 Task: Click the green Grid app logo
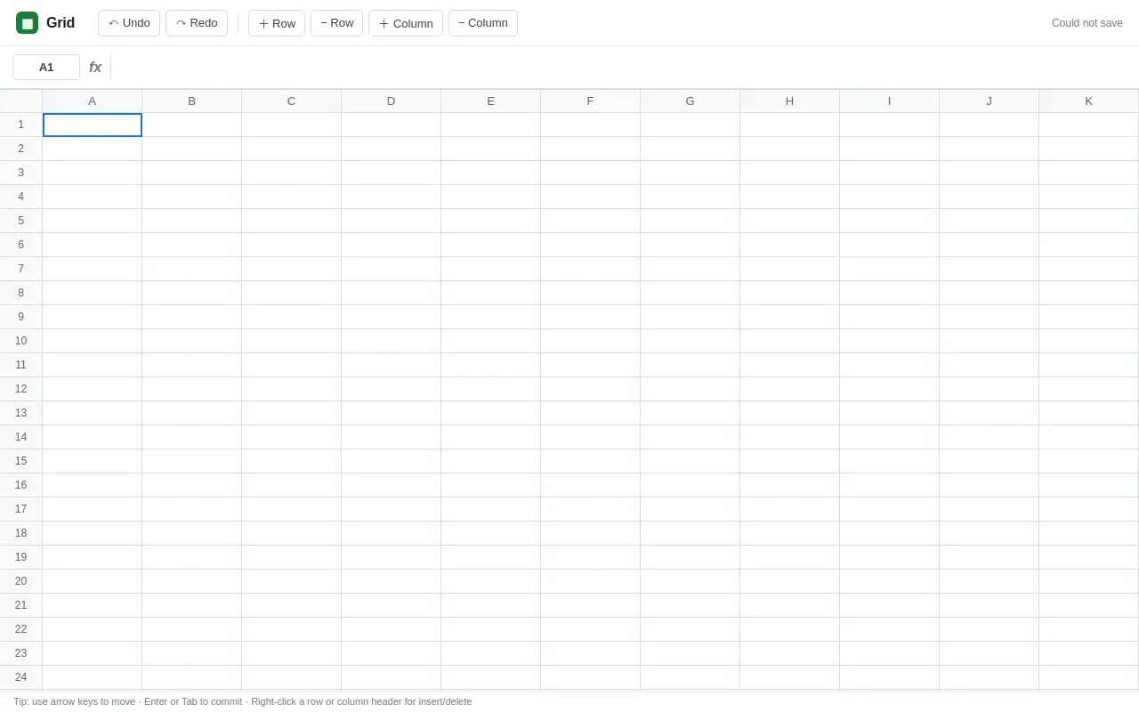pos(27,23)
